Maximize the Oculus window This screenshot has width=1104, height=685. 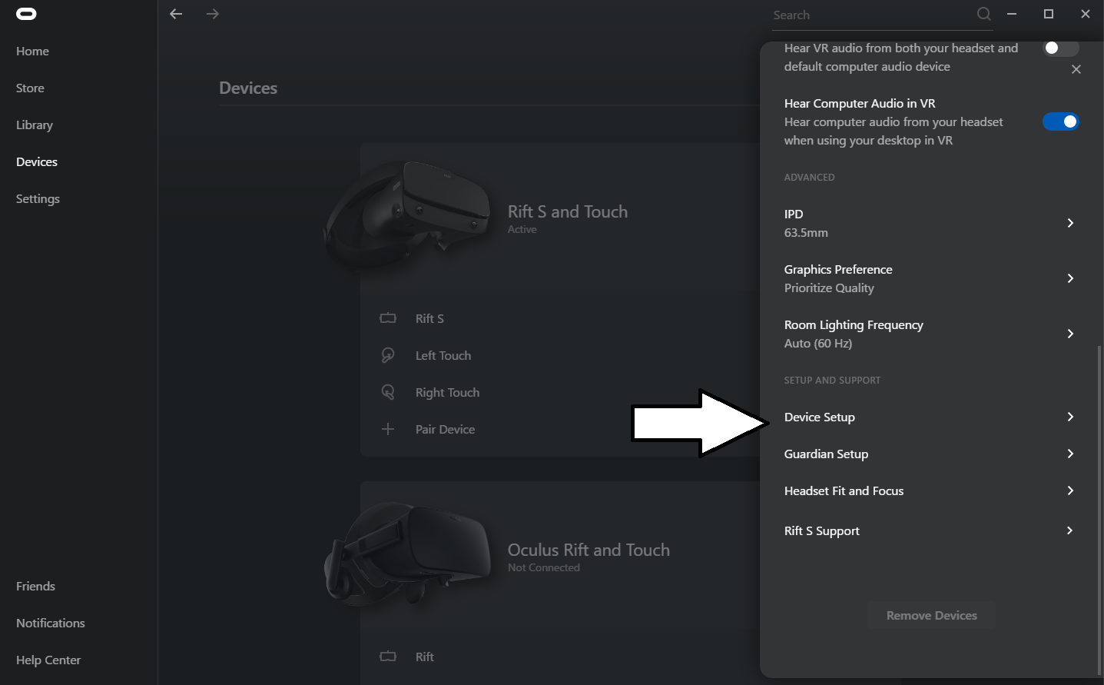tap(1049, 14)
